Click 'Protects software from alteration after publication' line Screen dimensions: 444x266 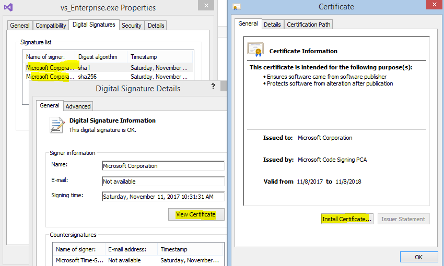tap(330, 83)
